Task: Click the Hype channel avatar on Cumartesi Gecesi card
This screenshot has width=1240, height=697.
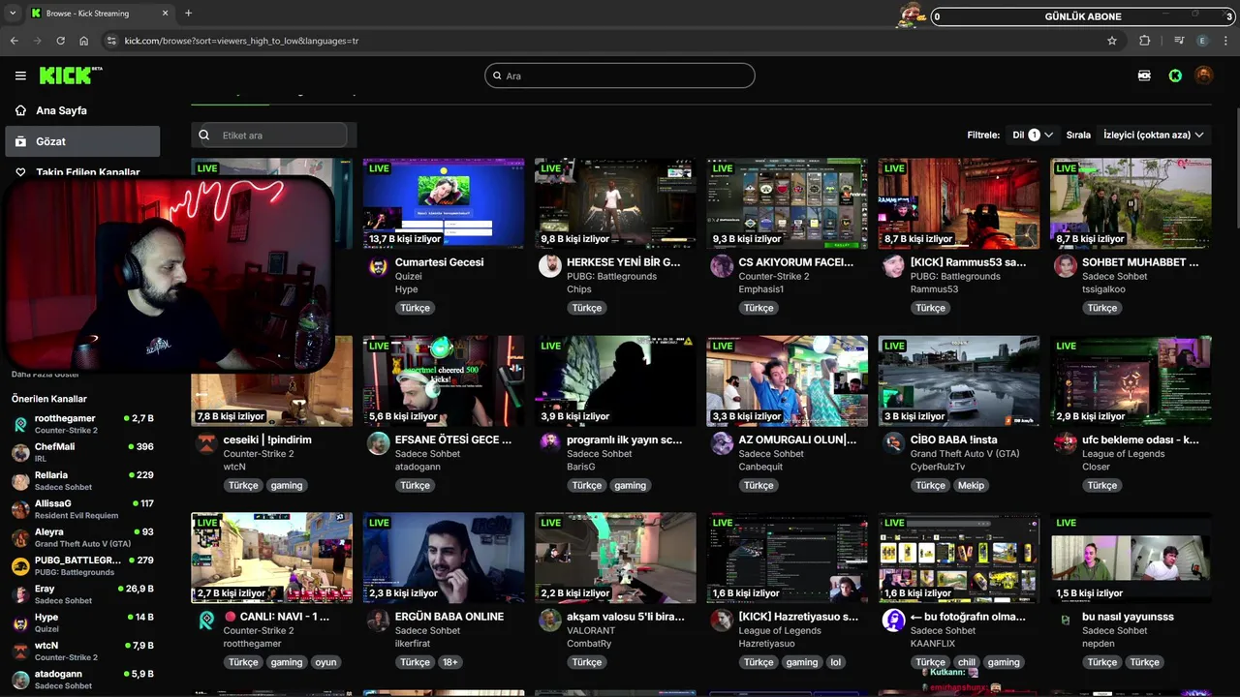Action: [379, 266]
